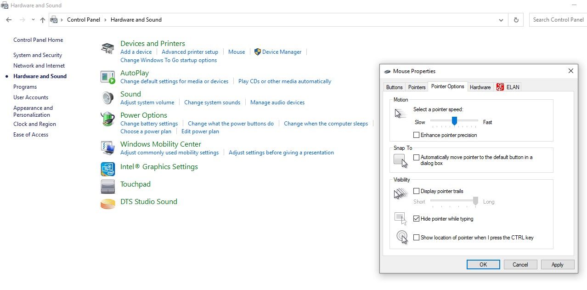Click inside the Search Control Panel box
This screenshot has width=587, height=290.
(558, 20)
